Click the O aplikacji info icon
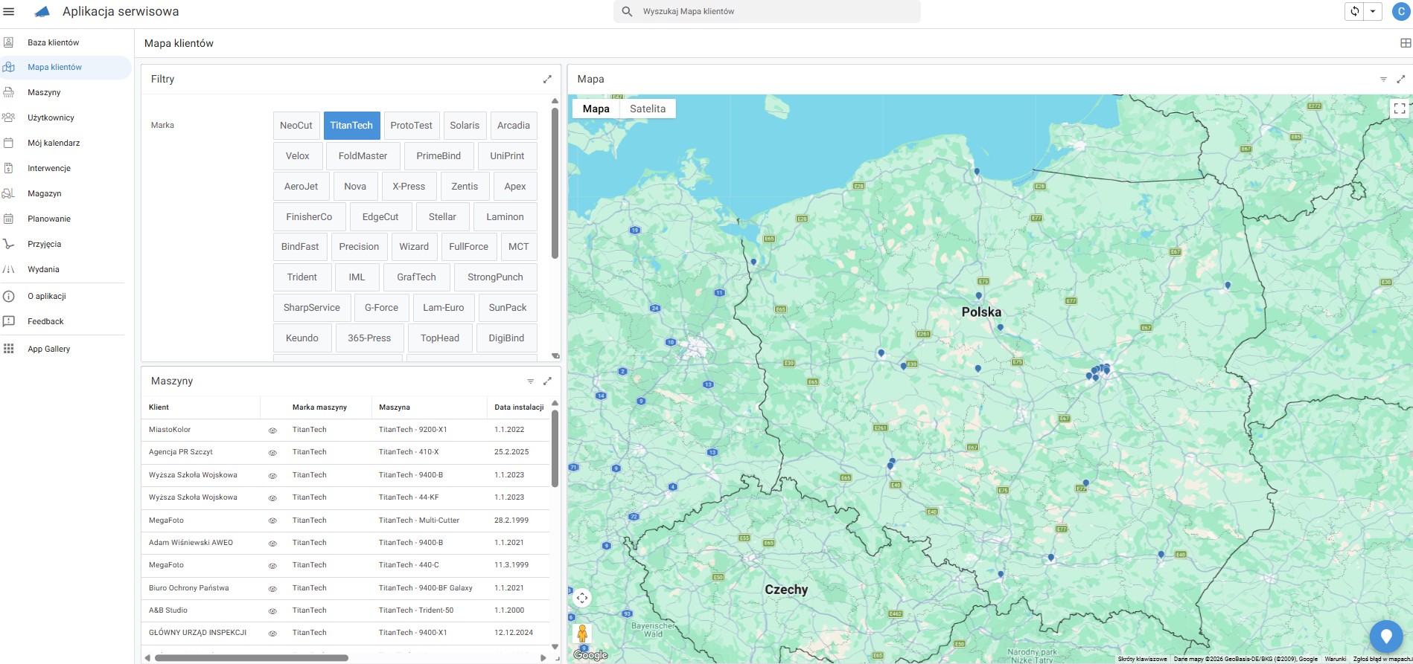This screenshot has height=664, width=1413. point(9,296)
